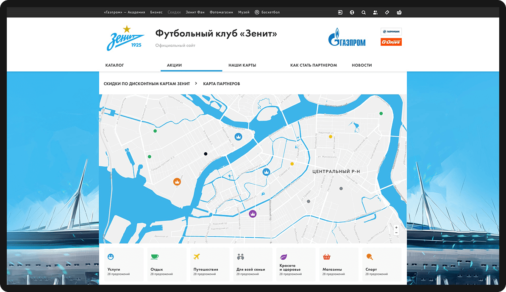This screenshot has height=292, width=506.
Task: Open «Газпром» — Академия top link
Action: tap(125, 12)
